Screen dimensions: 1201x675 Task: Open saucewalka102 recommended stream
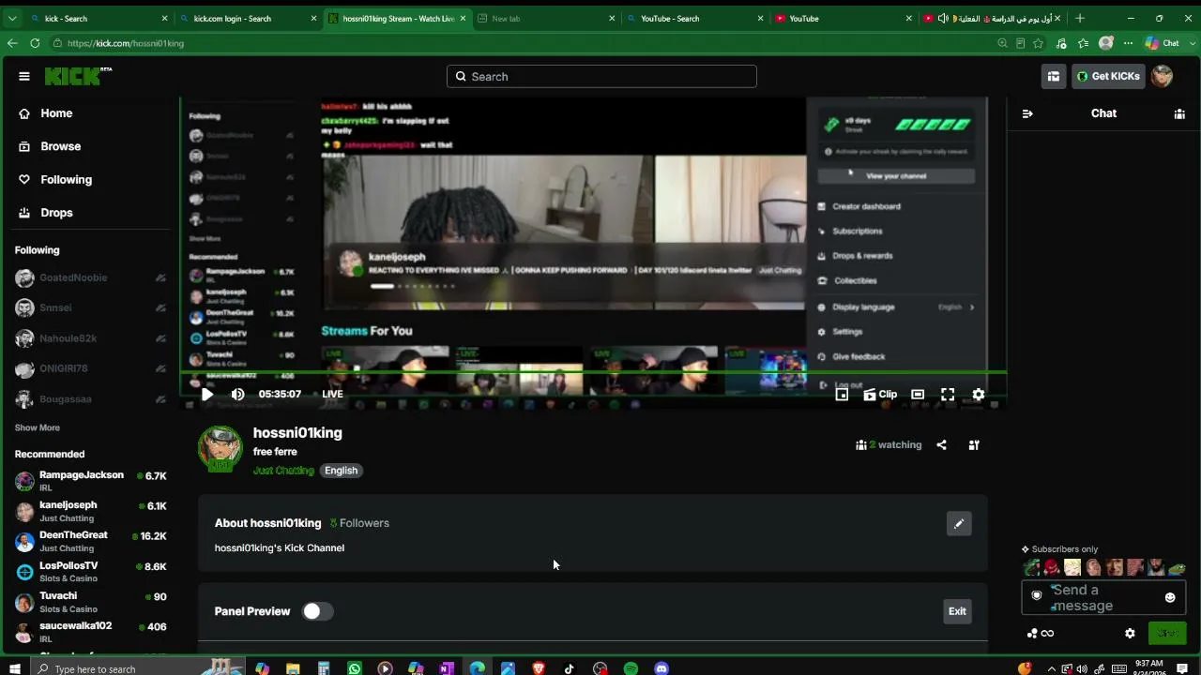tap(90, 632)
